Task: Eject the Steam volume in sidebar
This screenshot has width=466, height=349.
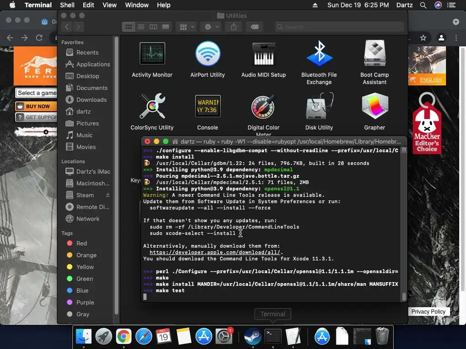Action: pyautogui.click(x=108, y=195)
